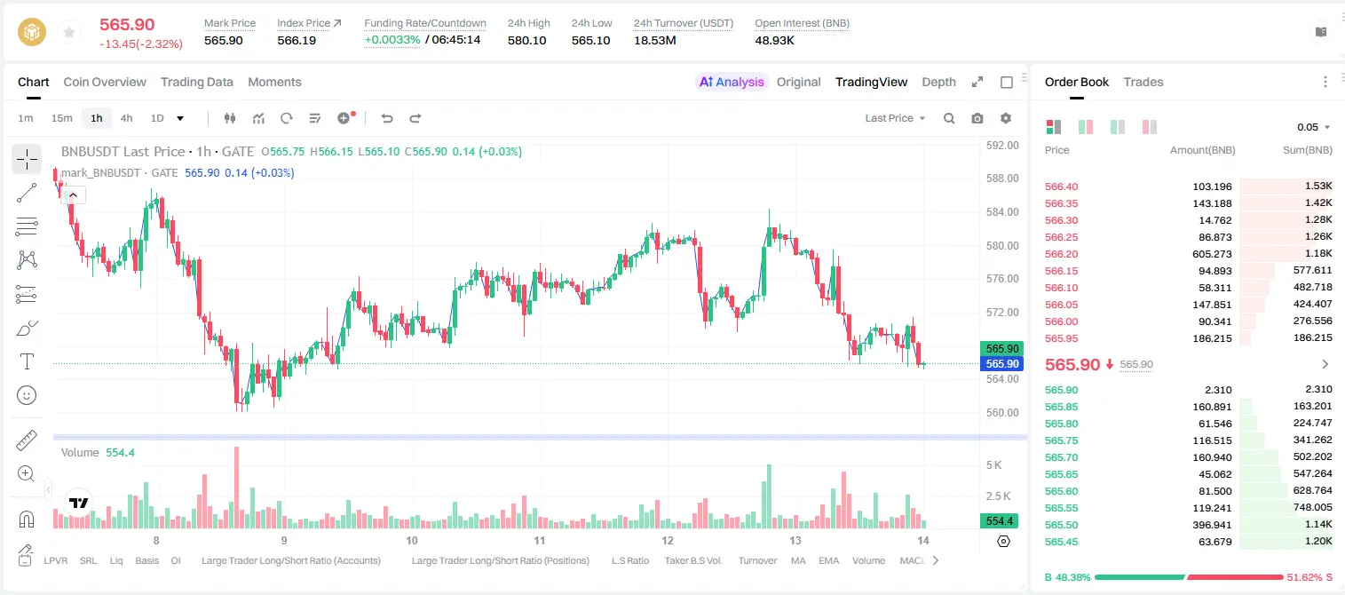This screenshot has height=595, width=1345.
Task: Switch to the Trades tab
Action: click(x=1143, y=82)
